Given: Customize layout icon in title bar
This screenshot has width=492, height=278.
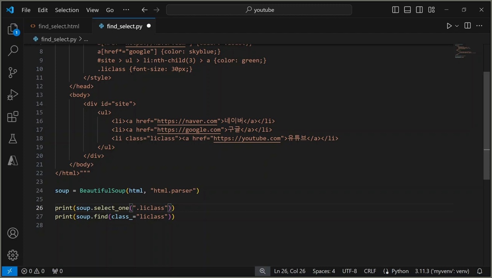Looking at the screenshot, I should (431, 10).
